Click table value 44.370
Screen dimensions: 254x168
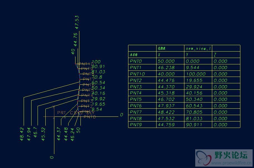point(166,87)
